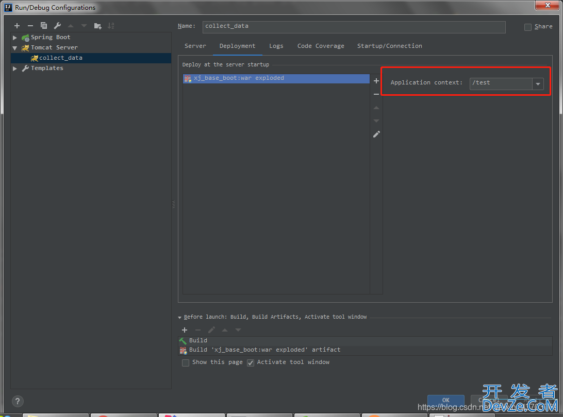This screenshot has width=563, height=417.
Task: Remove selected configuration with minus icon
Action: (x=30, y=26)
